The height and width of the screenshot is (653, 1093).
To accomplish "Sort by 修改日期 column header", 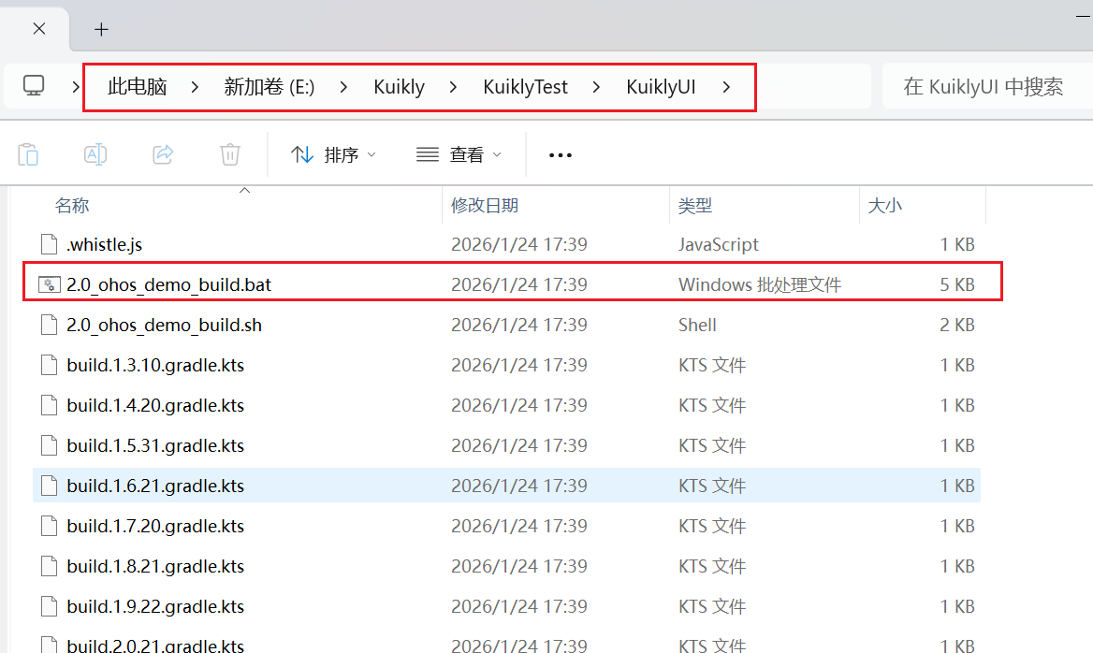I will tap(485, 205).
